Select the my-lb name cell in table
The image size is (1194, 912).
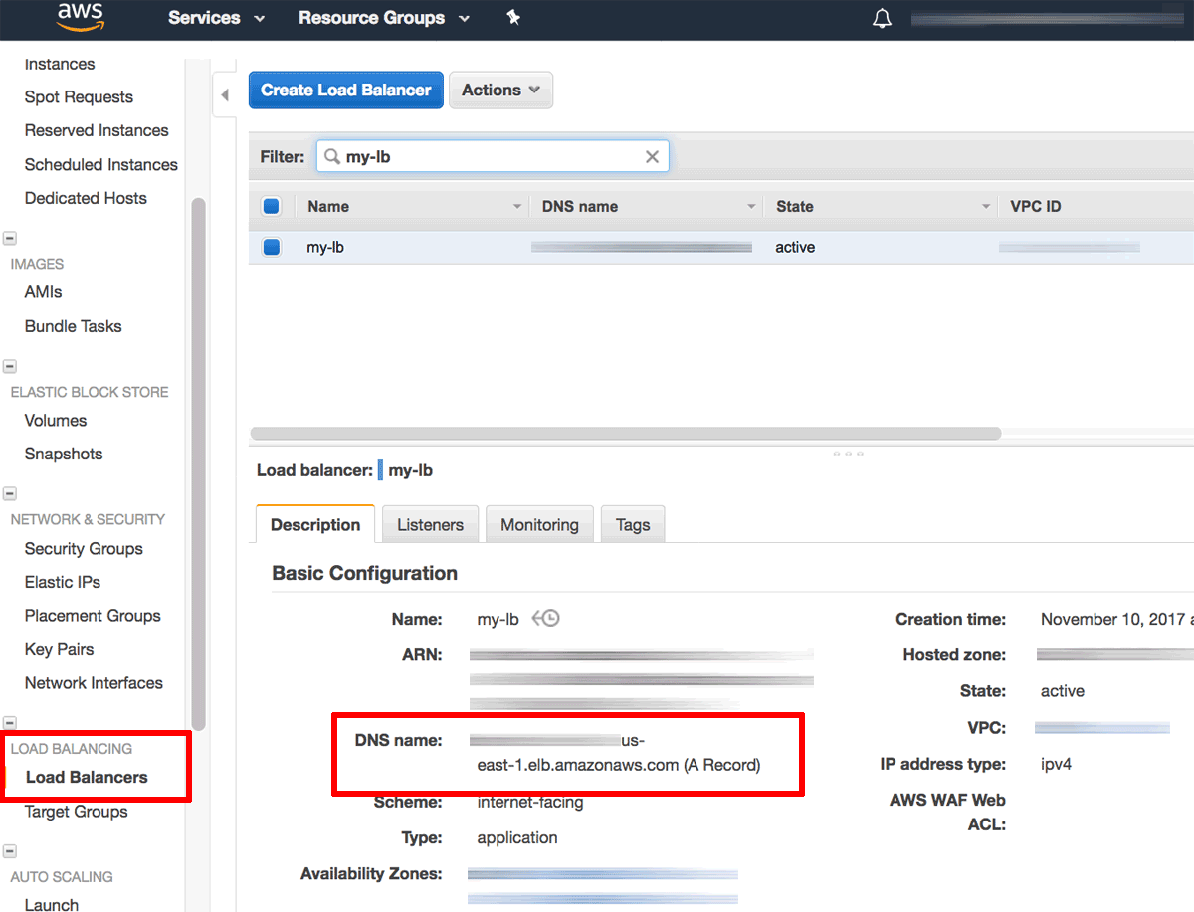[x=325, y=247]
